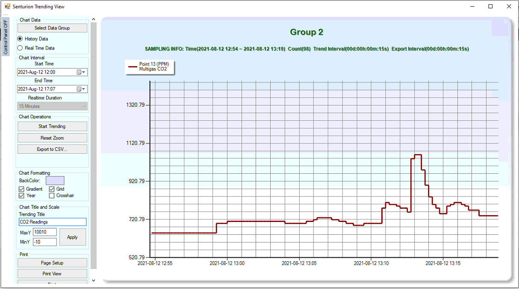This screenshot has height=289, width=519.
Task: Click Reset Zoom button
Action: pos(52,138)
